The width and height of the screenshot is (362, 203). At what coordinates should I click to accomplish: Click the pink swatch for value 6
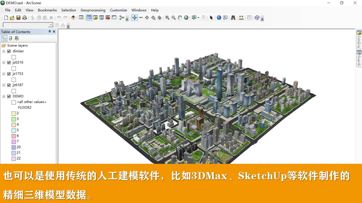click(14, 136)
